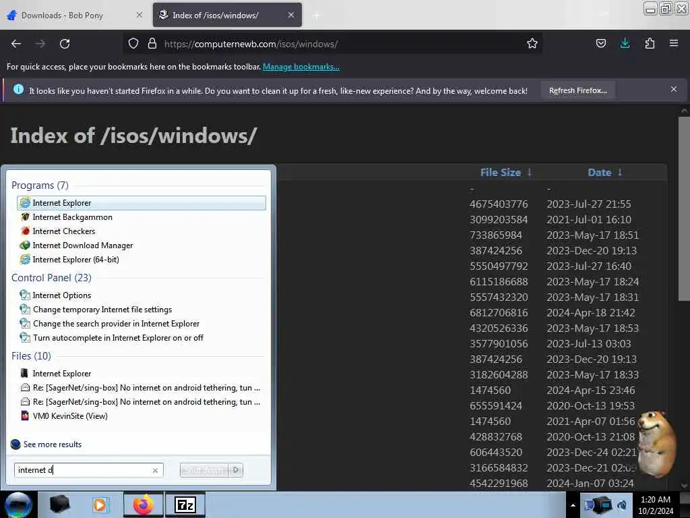Click the scrollbar down arrow
Image resolution: width=690 pixels, height=518 pixels.
point(685,486)
